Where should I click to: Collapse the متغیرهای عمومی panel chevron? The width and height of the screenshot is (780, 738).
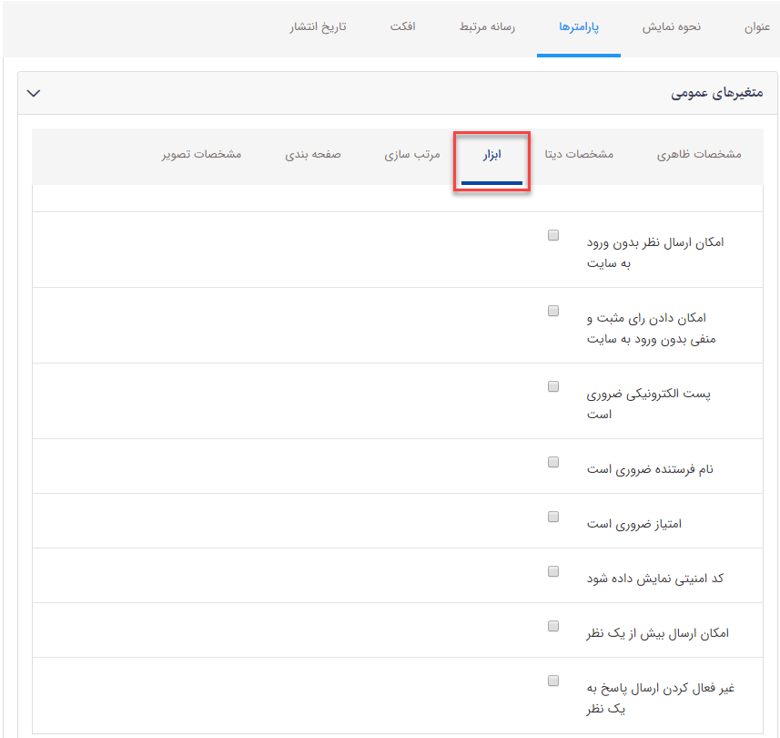(x=35, y=93)
